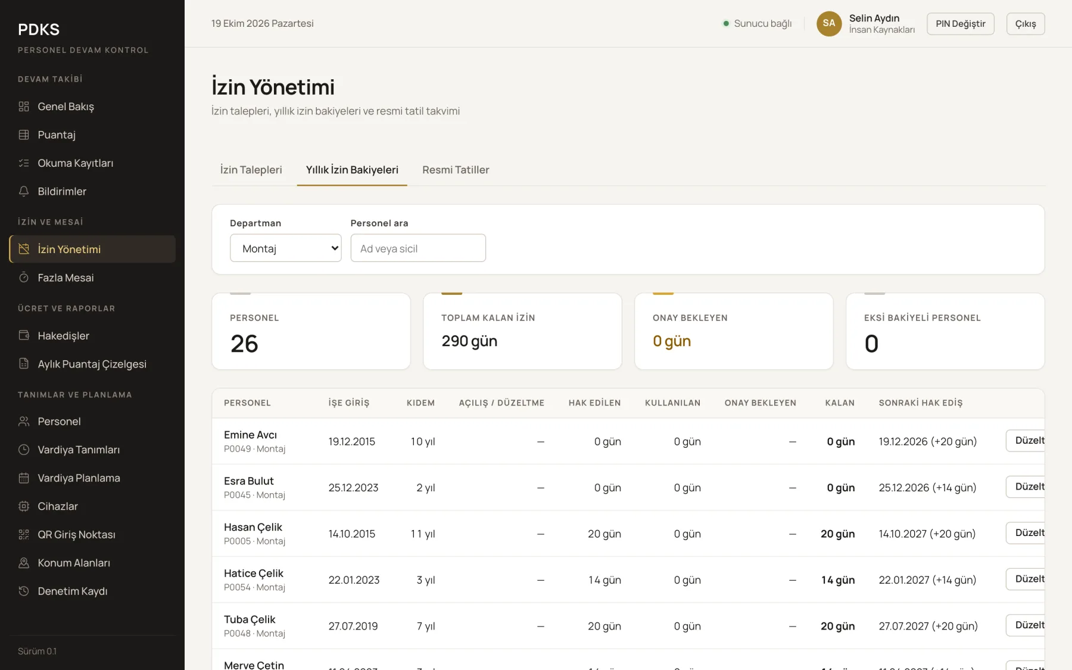Click the Çıkış logout button

[1026, 24]
